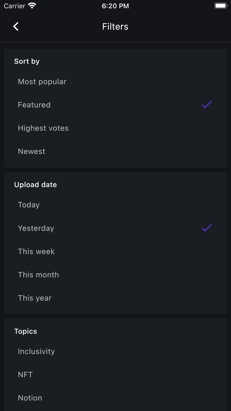
Task: Select Notion under Topics
Action: tap(30, 398)
